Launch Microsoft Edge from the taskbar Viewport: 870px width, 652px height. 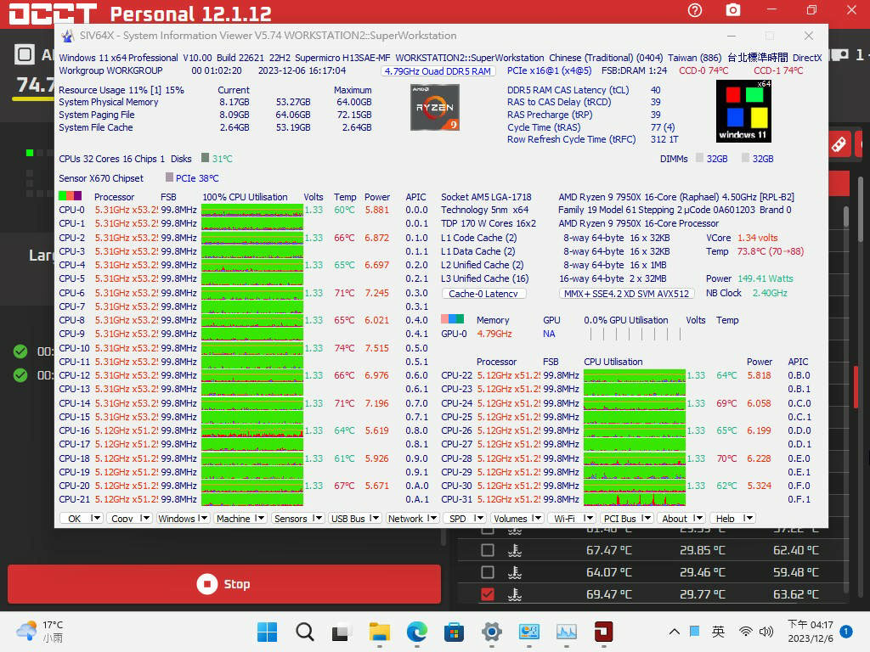[x=416, y=632]
